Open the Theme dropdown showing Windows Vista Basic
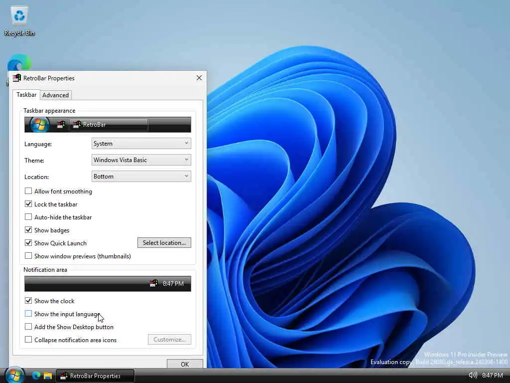The height and width of the screenshot is (383, 510). [x=141, y=160]
